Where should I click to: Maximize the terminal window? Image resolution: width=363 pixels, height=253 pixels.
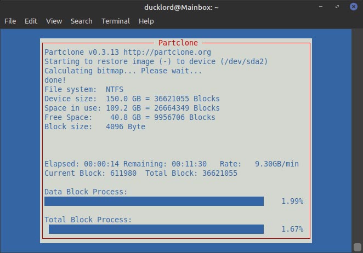coord(337,7)
